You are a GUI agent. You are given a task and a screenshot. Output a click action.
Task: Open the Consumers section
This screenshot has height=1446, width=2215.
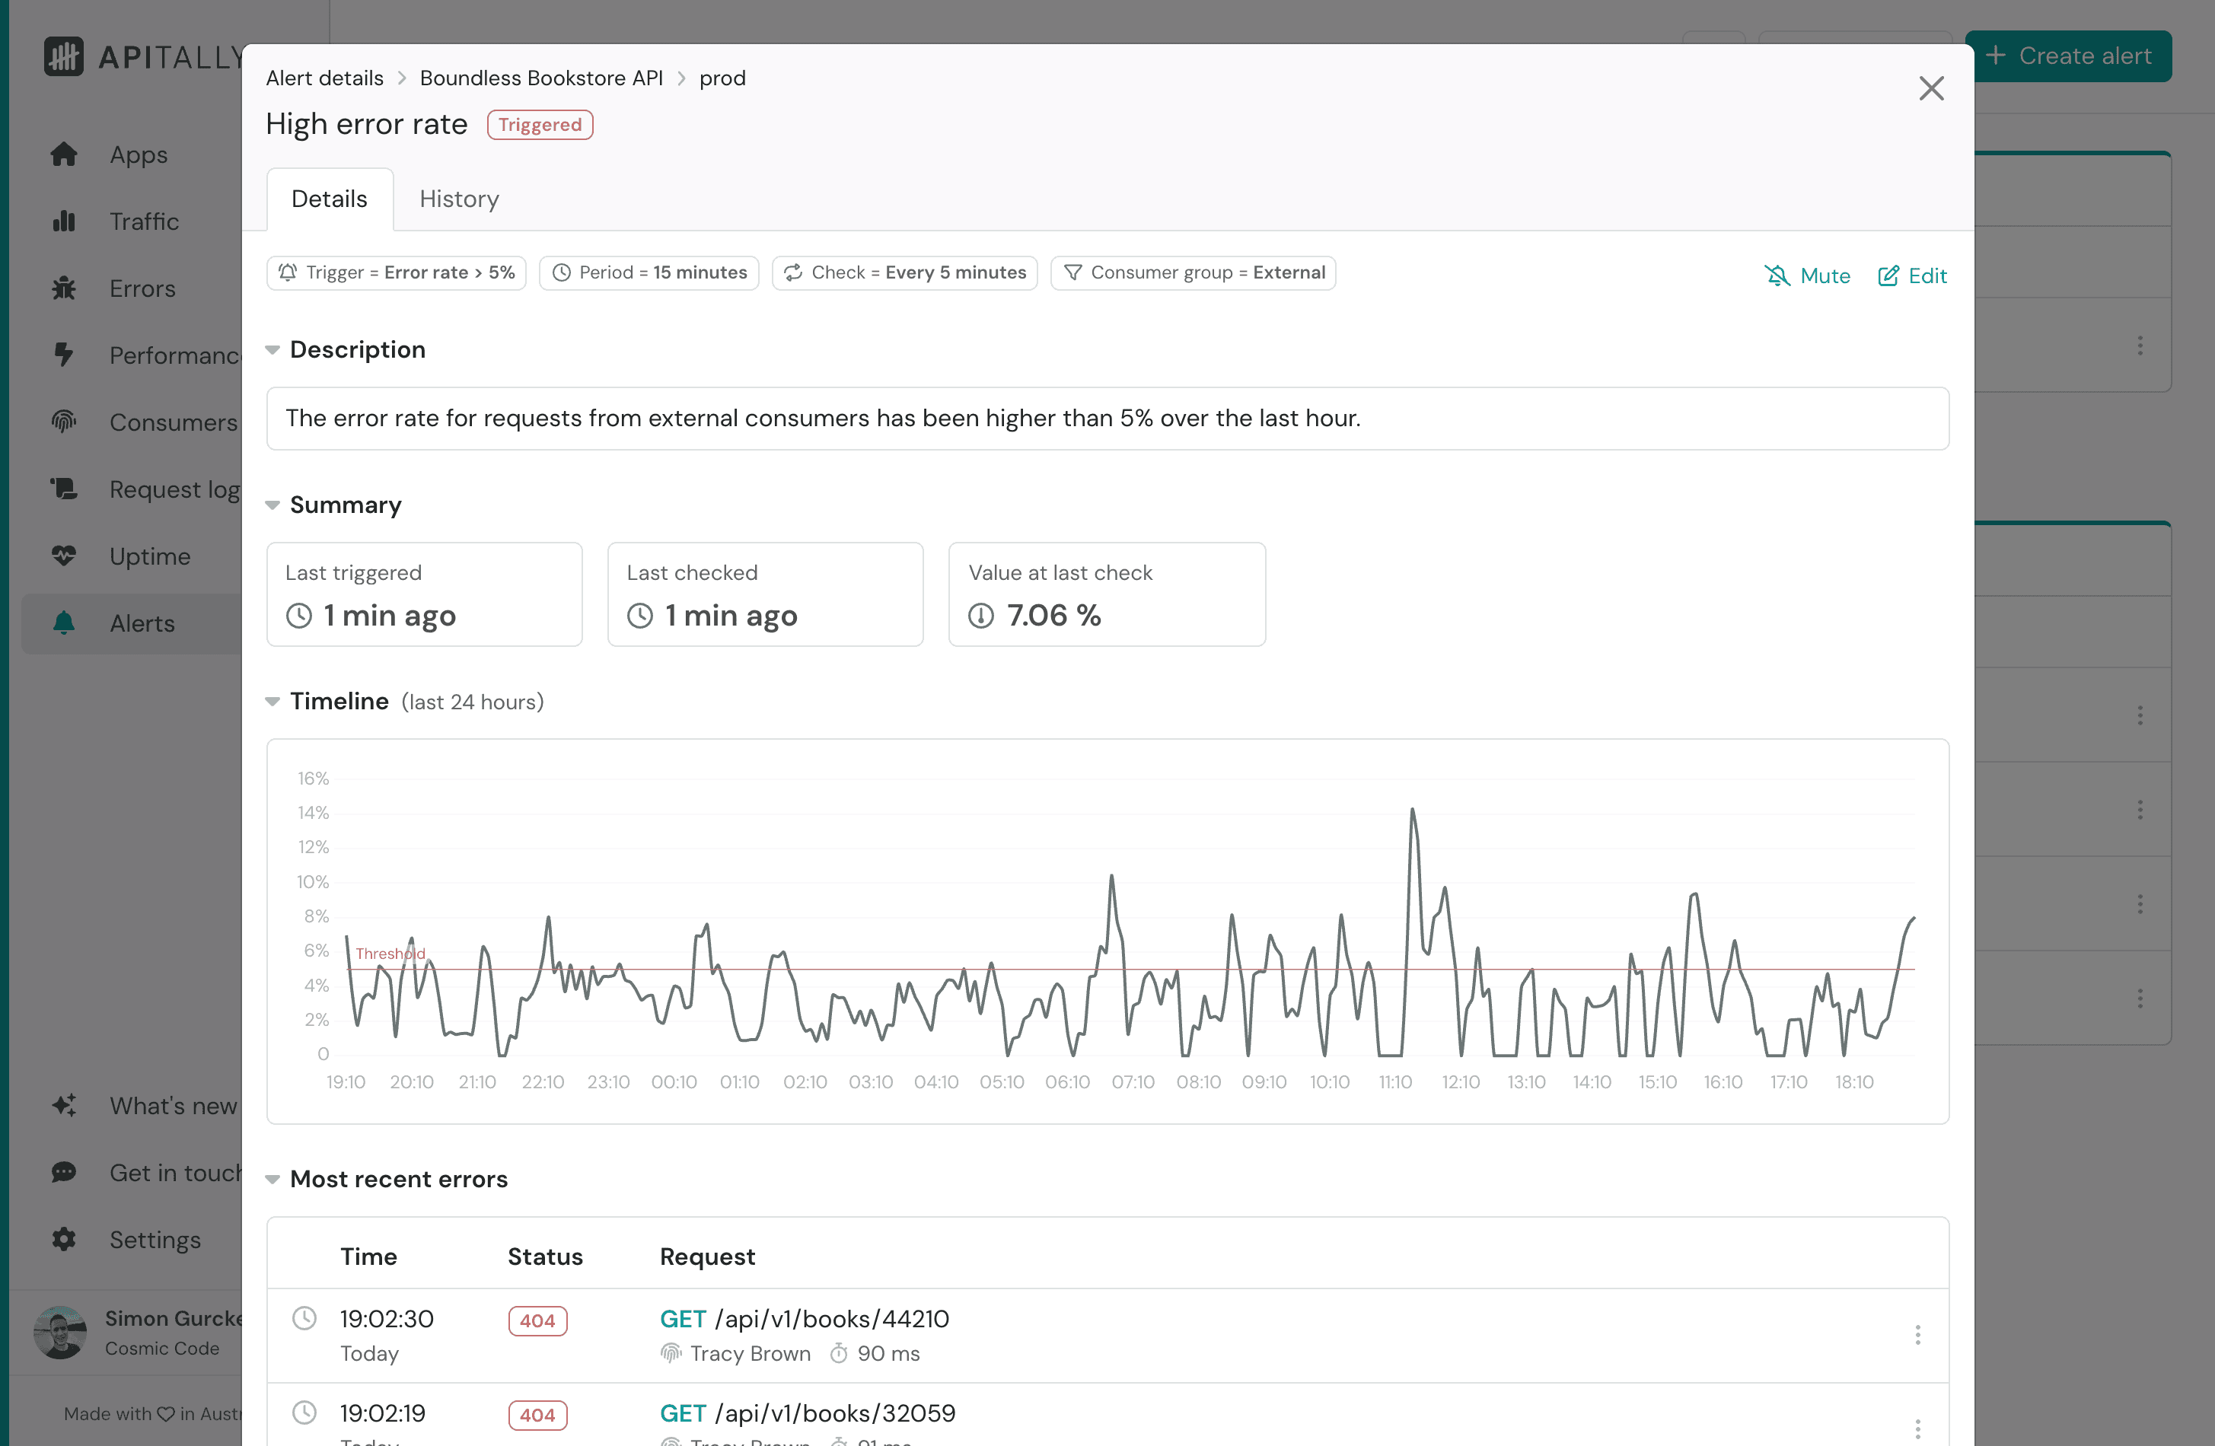172,422
